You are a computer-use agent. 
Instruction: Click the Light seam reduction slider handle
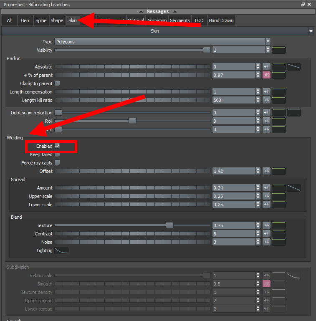[x=58, y=113]
